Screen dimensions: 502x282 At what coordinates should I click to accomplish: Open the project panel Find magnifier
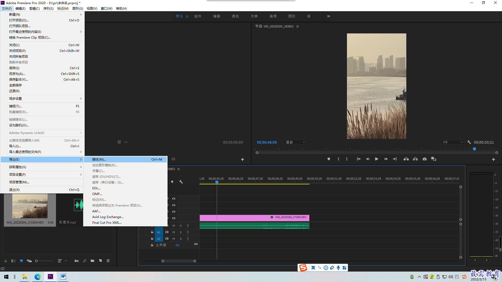point(85,261)
